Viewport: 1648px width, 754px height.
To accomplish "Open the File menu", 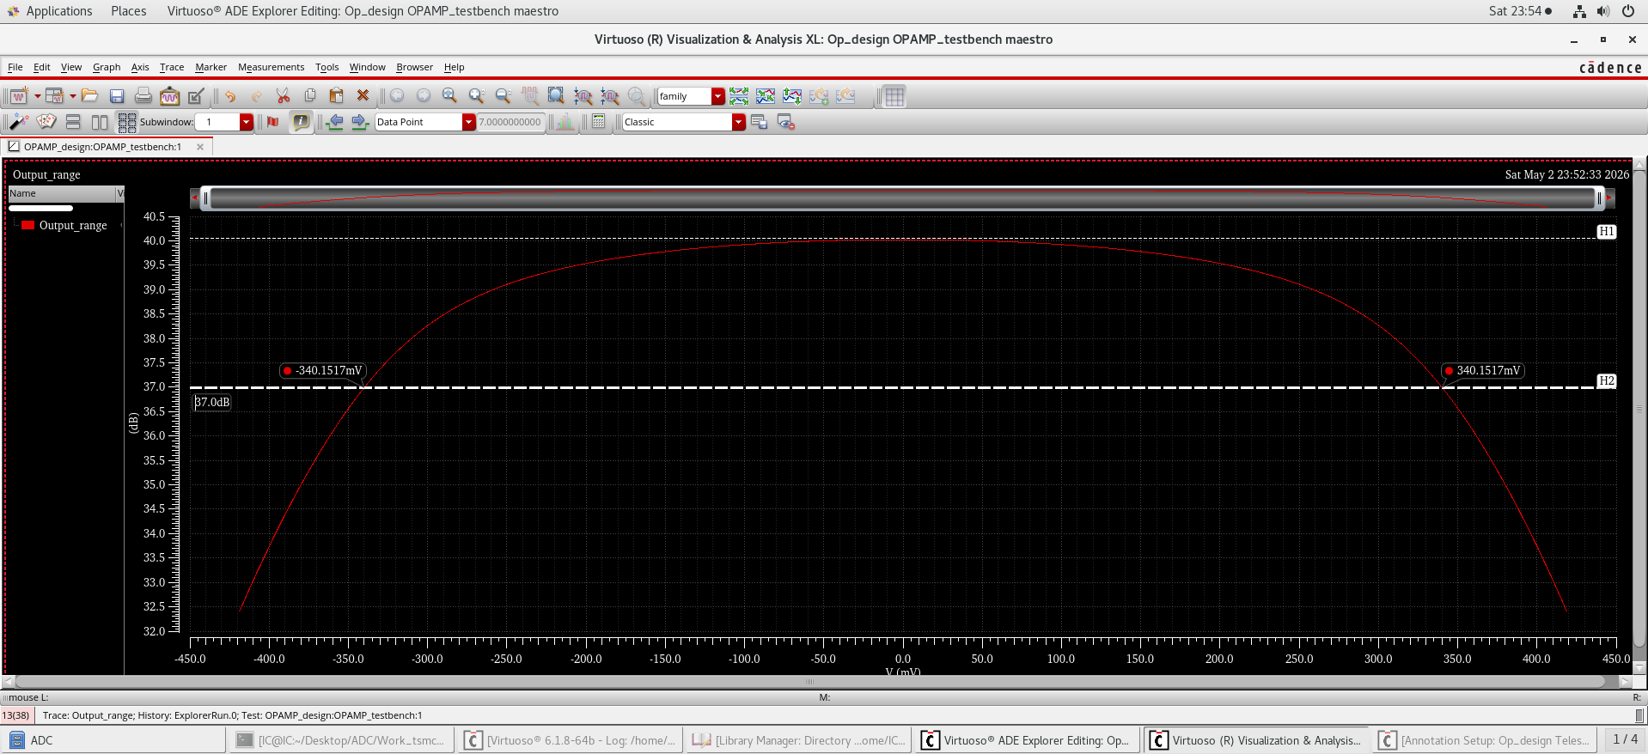I will click(x=15, y=67).
